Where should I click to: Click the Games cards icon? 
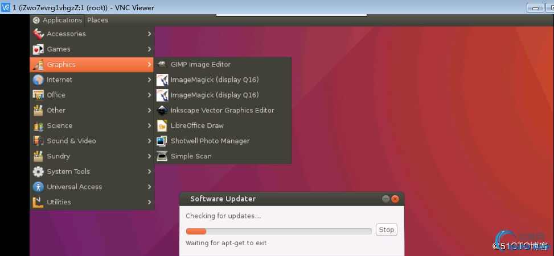point(38,49)
